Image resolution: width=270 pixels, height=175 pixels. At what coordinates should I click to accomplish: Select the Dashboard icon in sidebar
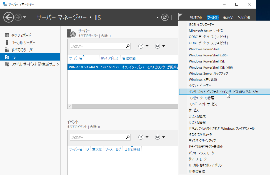(x=7, y=36)
